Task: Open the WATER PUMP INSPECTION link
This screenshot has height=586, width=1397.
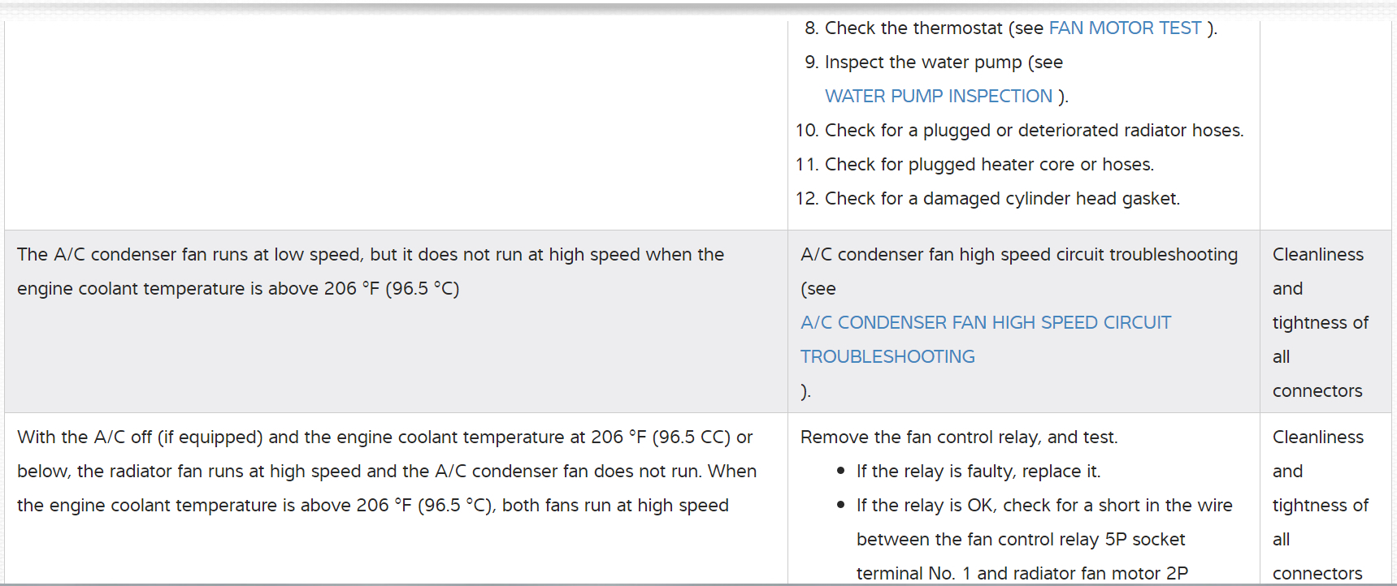Action: (x=939, y=97)
